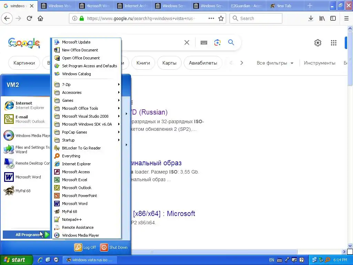The image size is (353, 265).
Task: Show more filter chips with right chevron
Action: click(242, 63)
